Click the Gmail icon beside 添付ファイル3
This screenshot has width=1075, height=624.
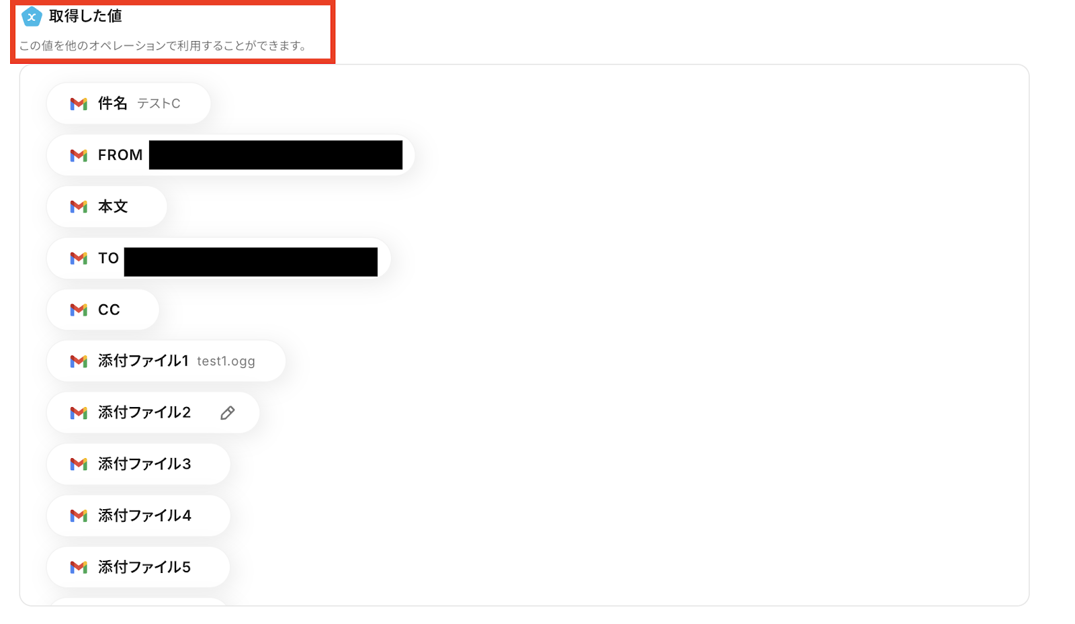pos(79,464)
